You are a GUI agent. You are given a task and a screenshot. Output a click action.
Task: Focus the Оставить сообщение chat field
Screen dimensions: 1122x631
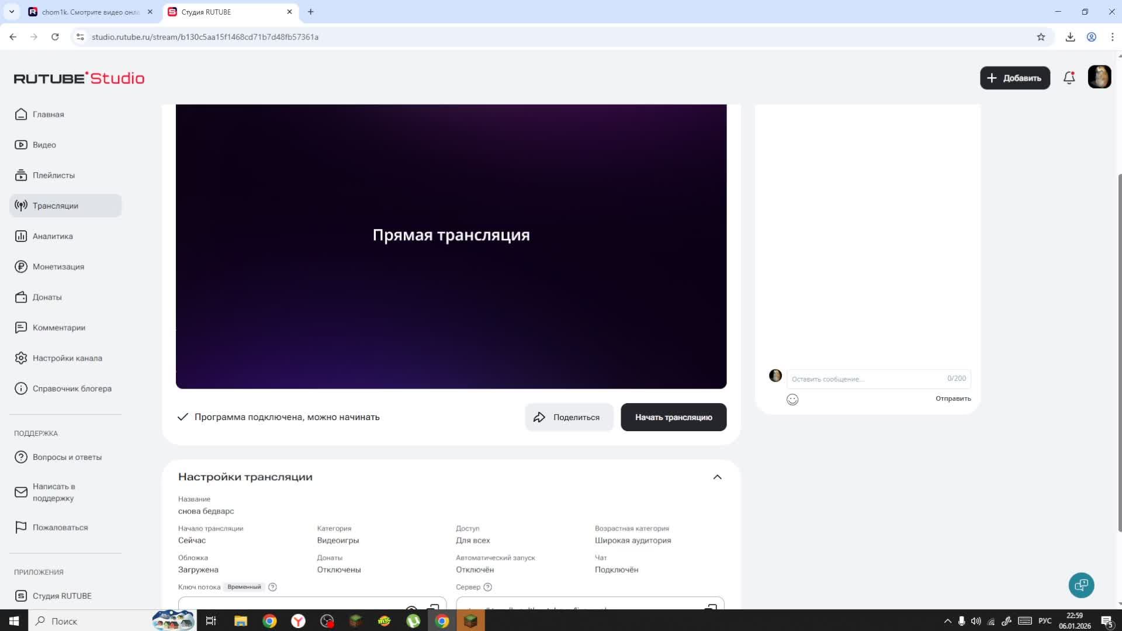865,379
